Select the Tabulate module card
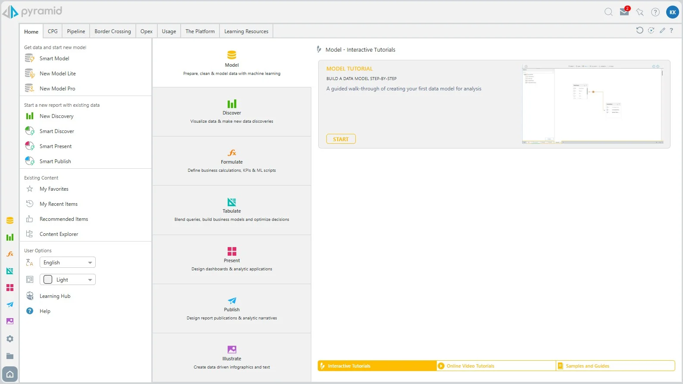 pyautogui.click(x=232, y=210)
